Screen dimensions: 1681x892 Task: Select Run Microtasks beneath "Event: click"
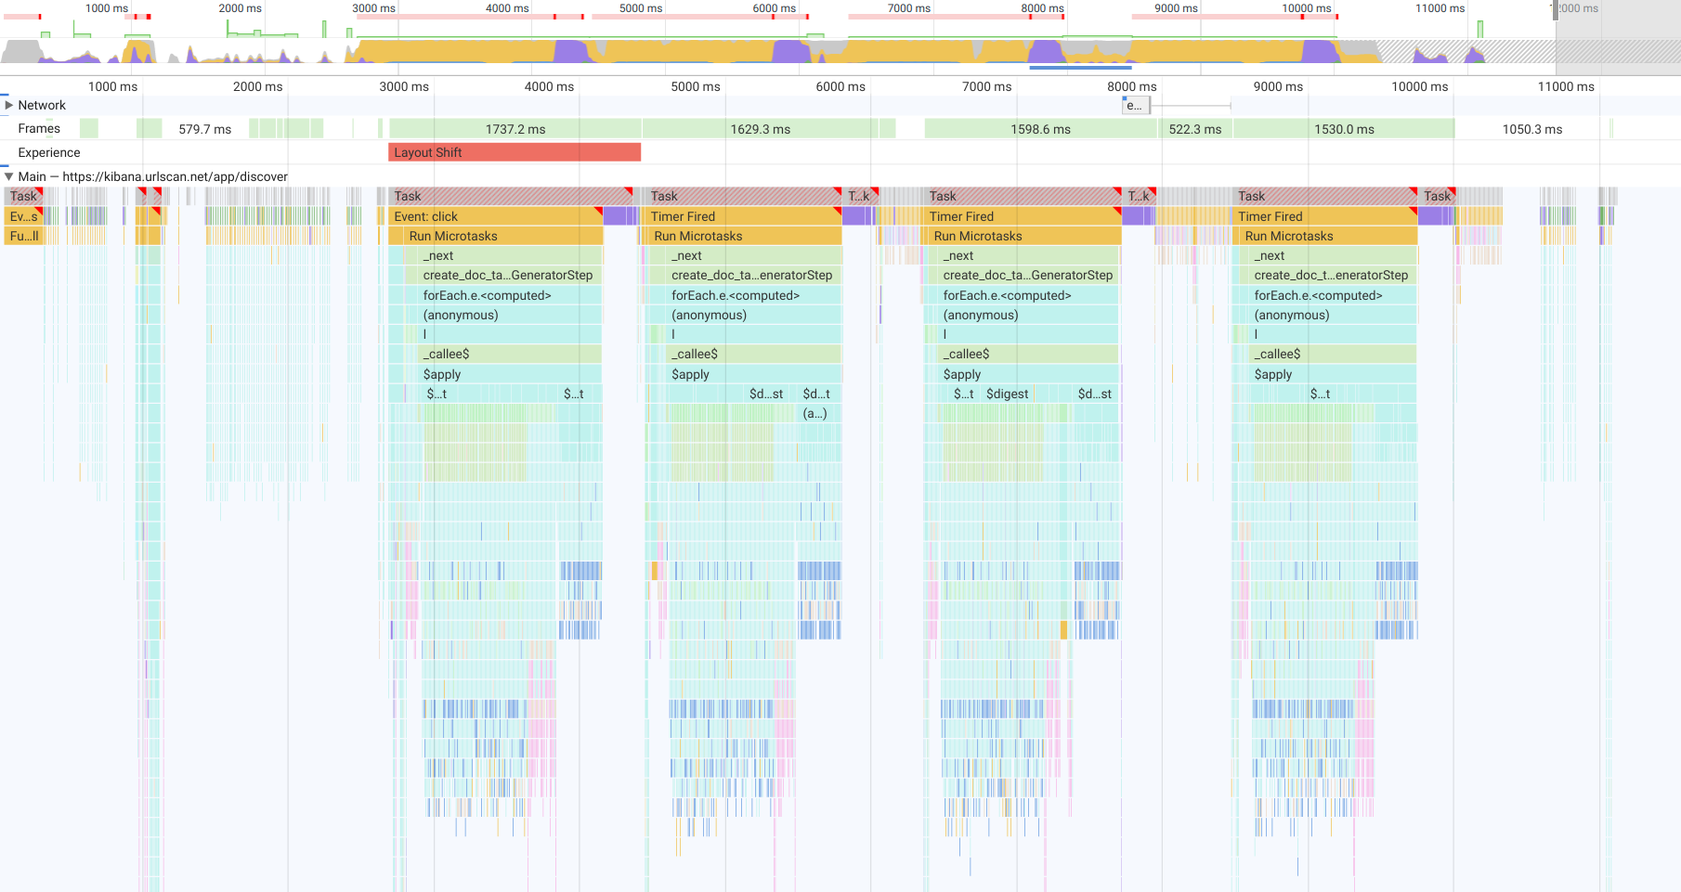pyautogui.click(x=503, y=236)
